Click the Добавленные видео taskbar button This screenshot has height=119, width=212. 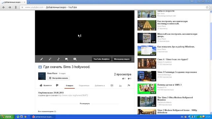[43, 117]
